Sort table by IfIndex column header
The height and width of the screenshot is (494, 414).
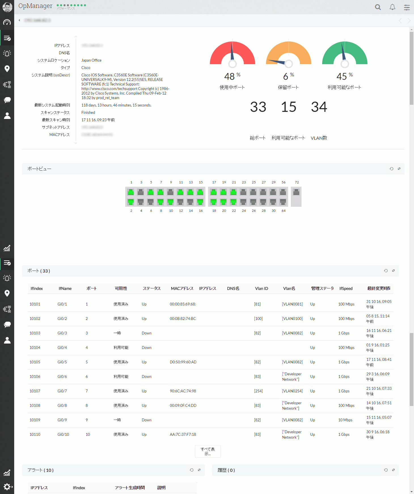click(37, 288)
